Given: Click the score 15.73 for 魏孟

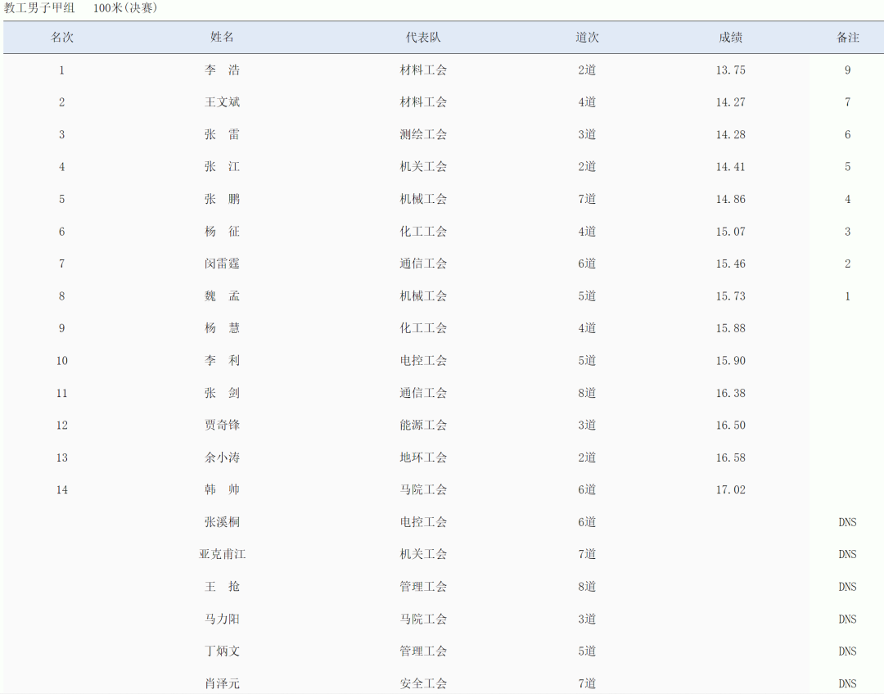Looking at the screenshot, I should [x=730, y=296].
